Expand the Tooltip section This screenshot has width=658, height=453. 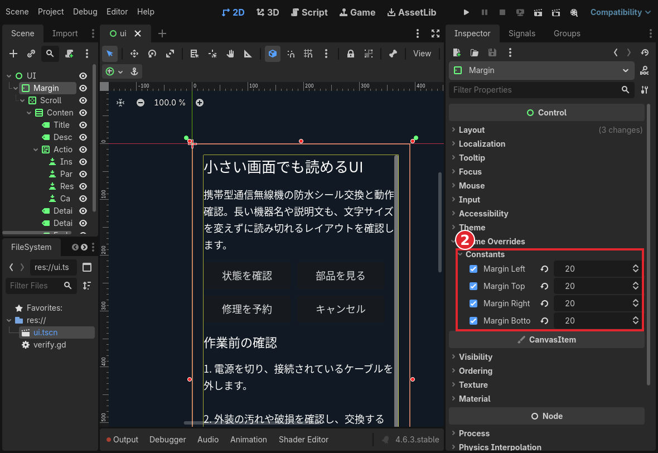coord(547,158)
